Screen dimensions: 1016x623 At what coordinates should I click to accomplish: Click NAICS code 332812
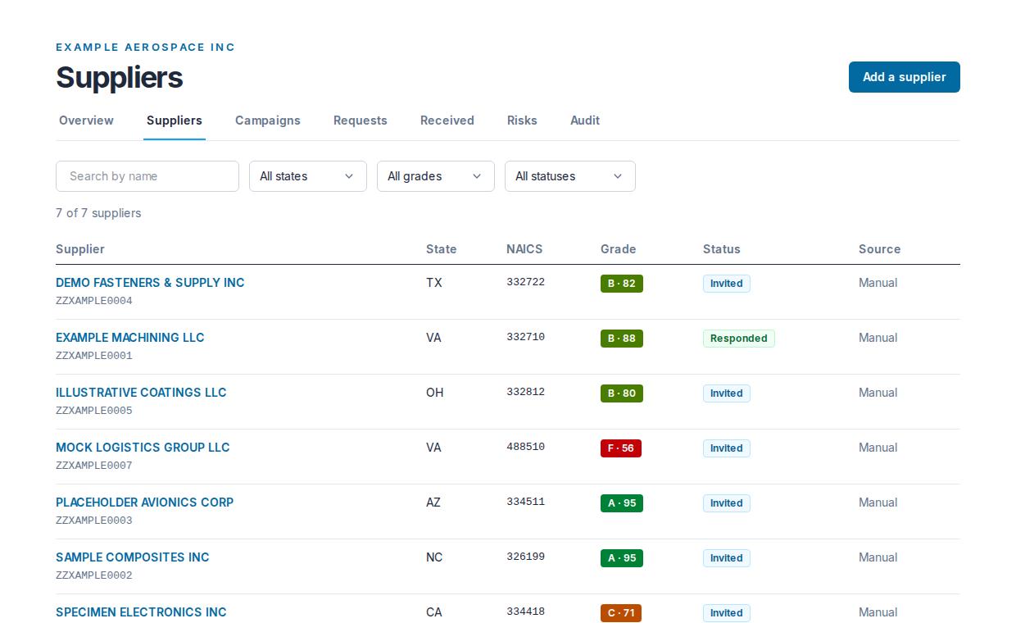click(x=525, y=392)
